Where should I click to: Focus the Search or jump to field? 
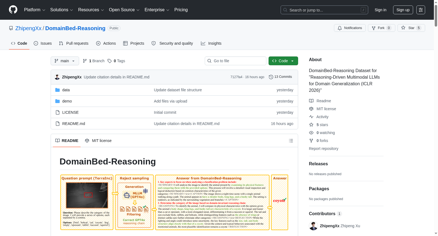tap(324, 10)
